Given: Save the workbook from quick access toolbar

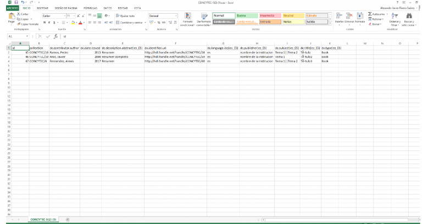Looking at the screenshot, I should pos(16,3).
